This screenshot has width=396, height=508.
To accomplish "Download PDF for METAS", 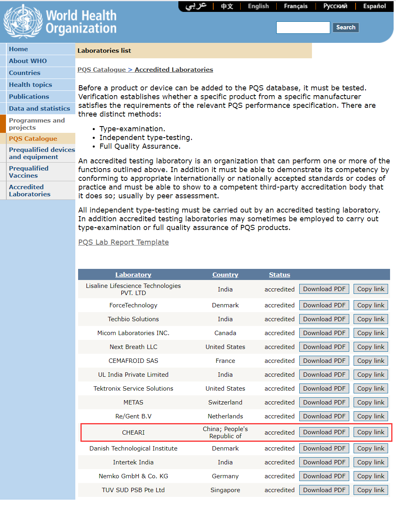I will pyautogui.click(x=324, y=403).
